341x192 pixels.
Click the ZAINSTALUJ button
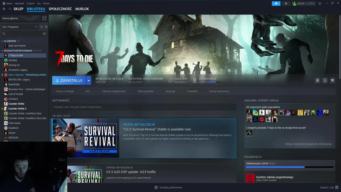pyautogui.click(x=69, y=80)
